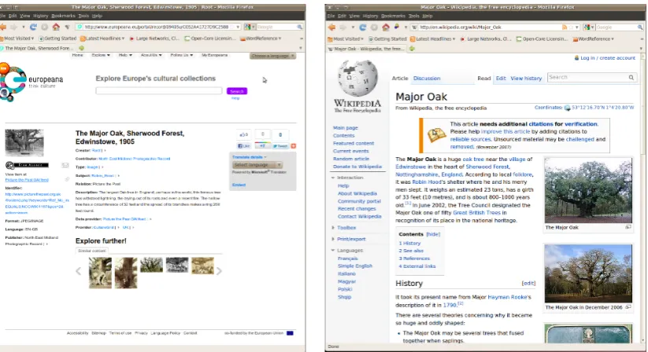Show previous similar content with left arrow
This screenshot has width=648, height=352.
79,271
